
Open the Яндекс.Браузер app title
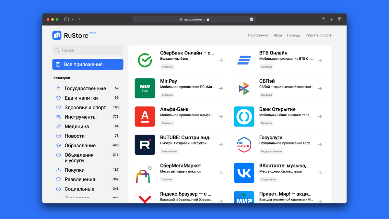pos(186,194)
